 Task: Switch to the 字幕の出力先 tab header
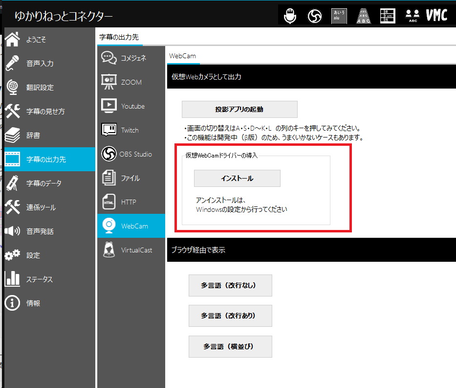click(119, 37)
